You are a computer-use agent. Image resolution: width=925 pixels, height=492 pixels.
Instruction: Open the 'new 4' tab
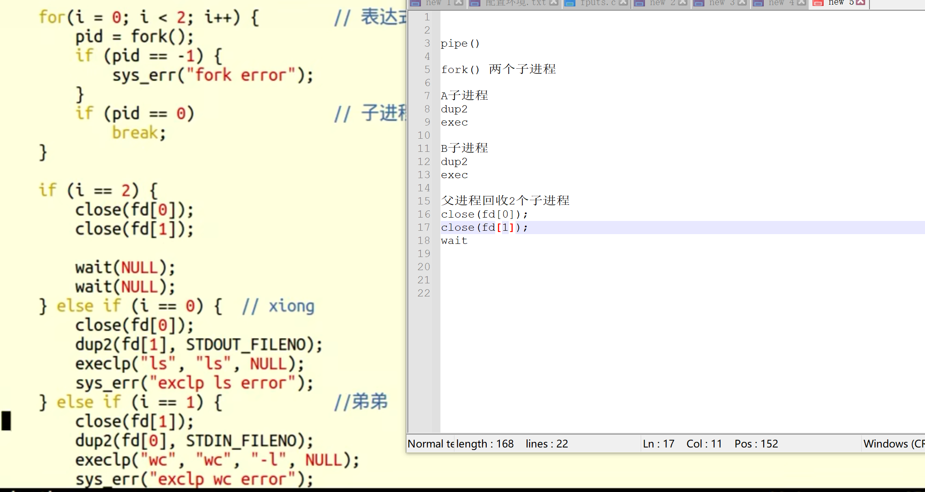tap(781, 3)
